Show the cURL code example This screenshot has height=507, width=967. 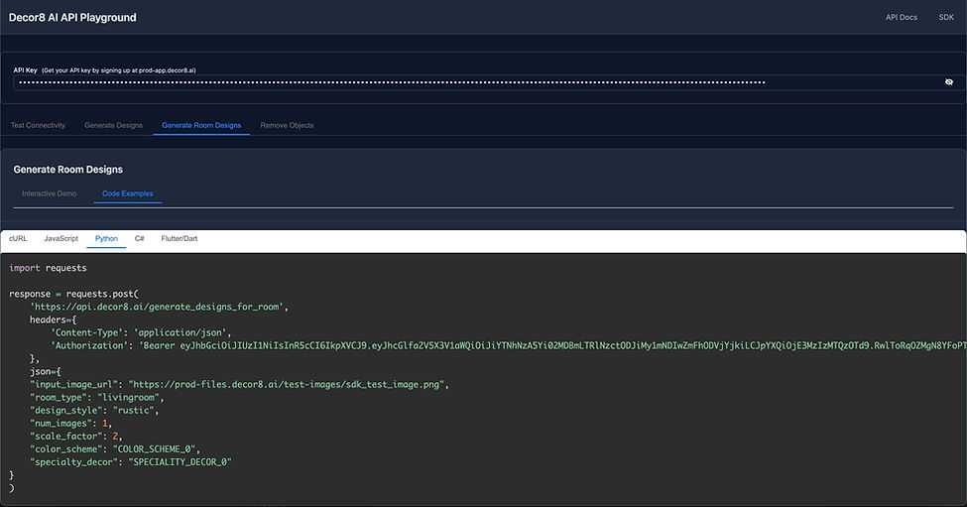pos(18,239)
